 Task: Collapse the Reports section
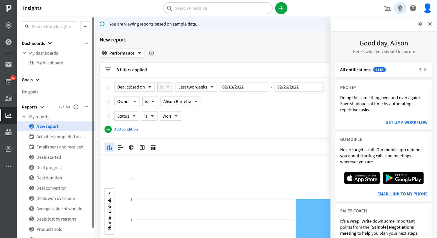pyautogui.click(x=42, y=107)
